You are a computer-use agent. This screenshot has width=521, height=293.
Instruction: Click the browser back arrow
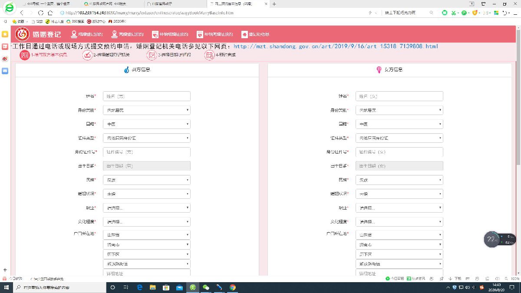(23, 13)
